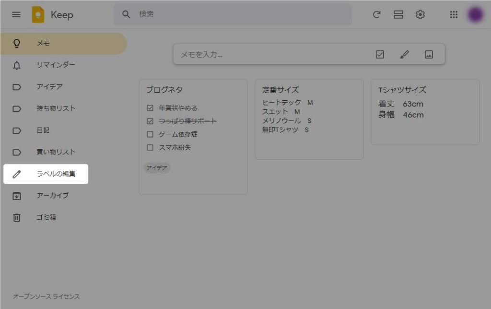
Task: Switch to list view layout icon
Action: click(x=398, y=14)
